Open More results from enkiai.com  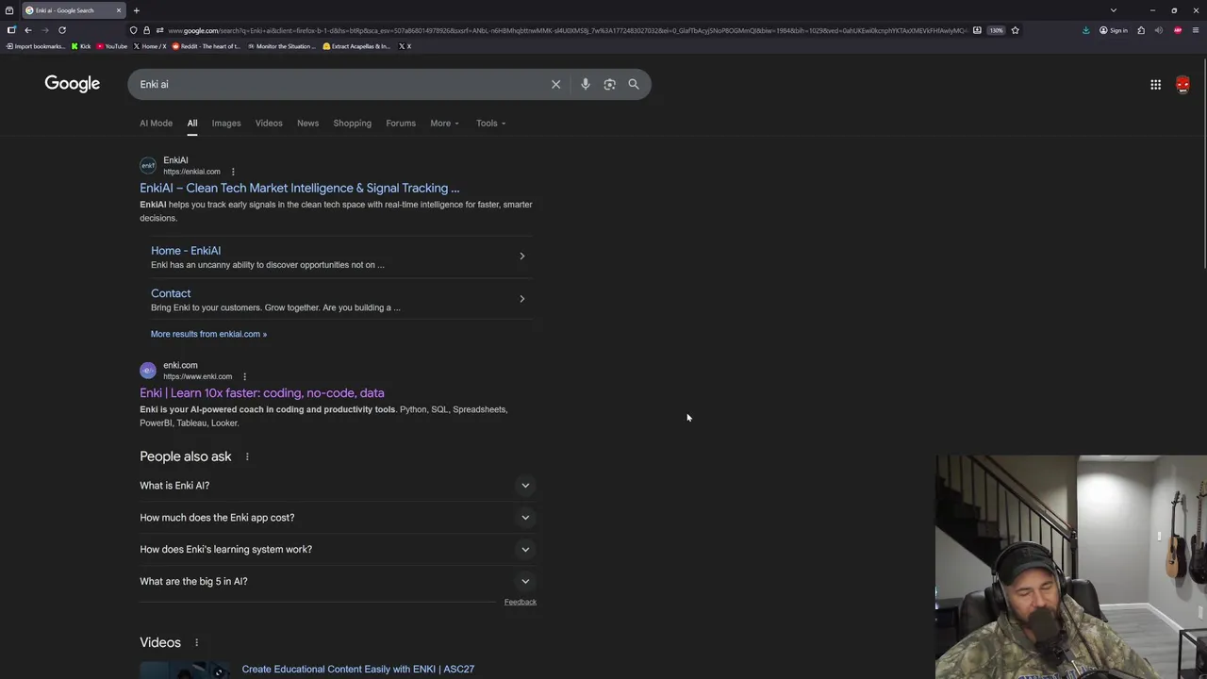tap(208, 334)
